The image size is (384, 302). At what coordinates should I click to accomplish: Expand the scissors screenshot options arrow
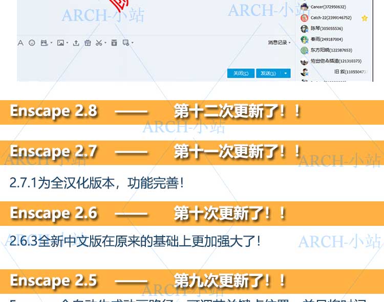(105, 43)
